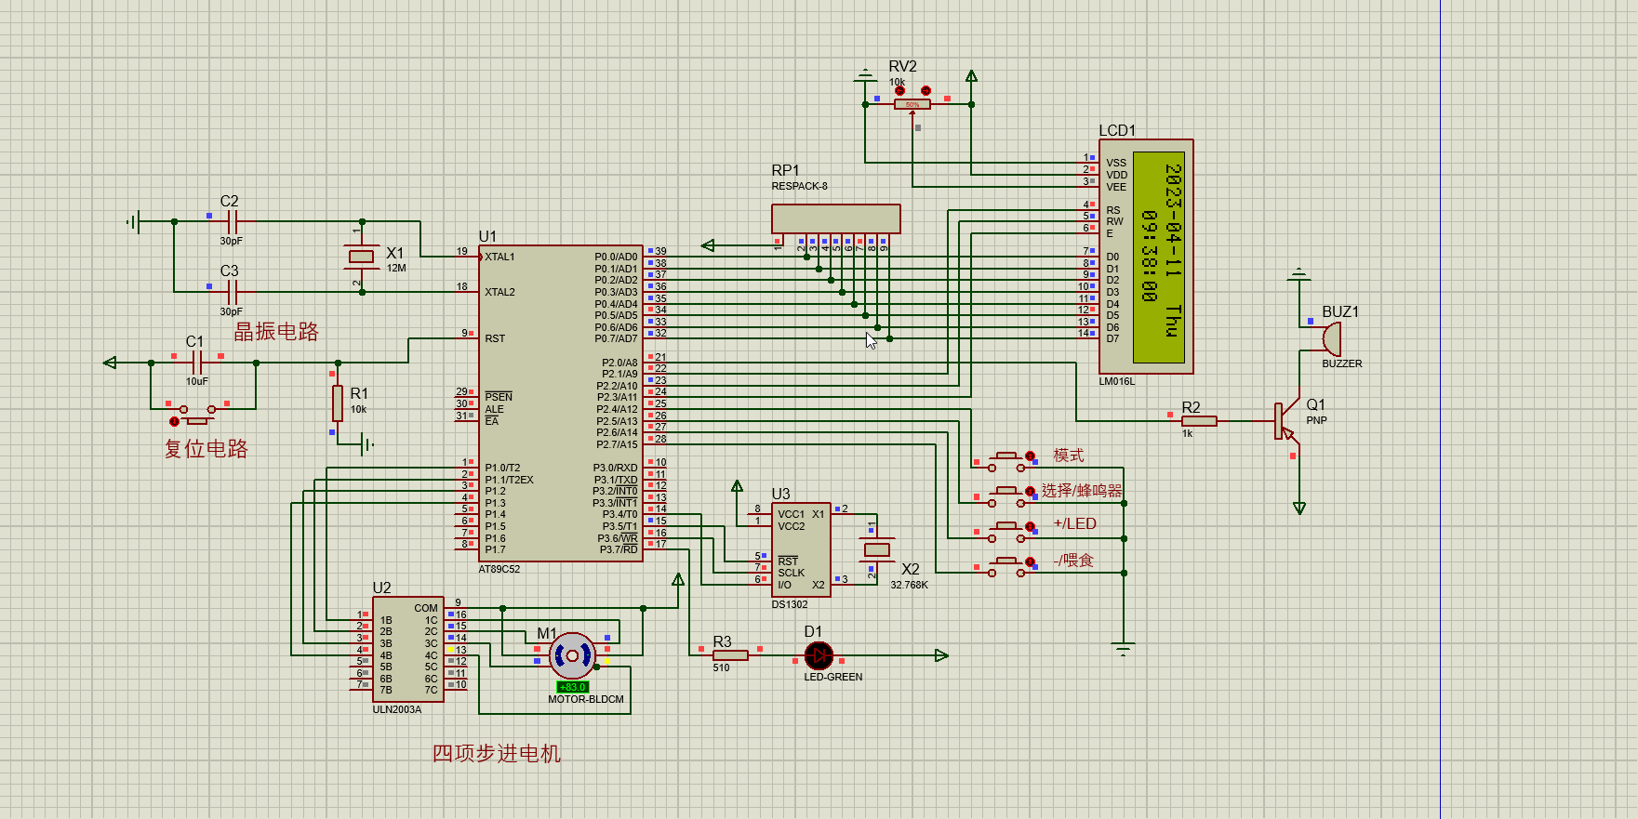Click the RV2 potentiometer increase arrow
Screen dimensions: 1638x819
(926, 91)
